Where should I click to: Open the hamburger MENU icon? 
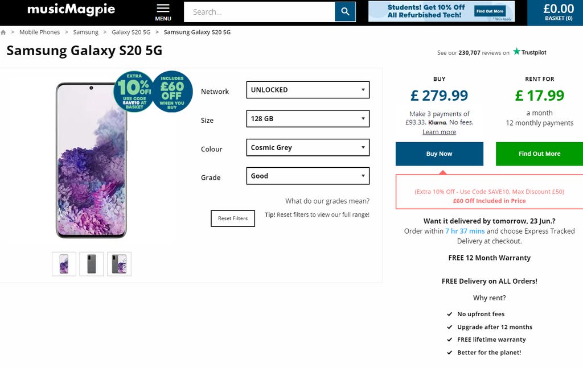click(x=163, y=11)
